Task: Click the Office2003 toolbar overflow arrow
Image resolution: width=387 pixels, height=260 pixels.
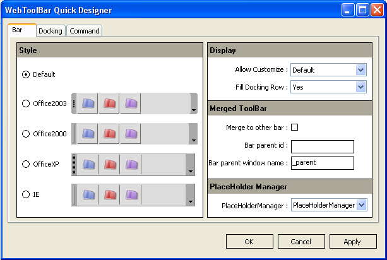Action: point(193,110)
